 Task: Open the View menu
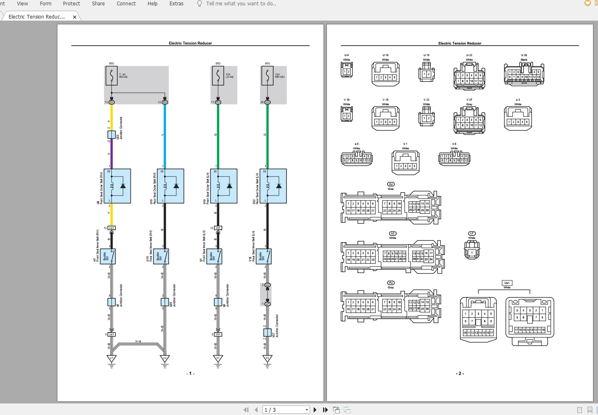click(x=22, y=4)
